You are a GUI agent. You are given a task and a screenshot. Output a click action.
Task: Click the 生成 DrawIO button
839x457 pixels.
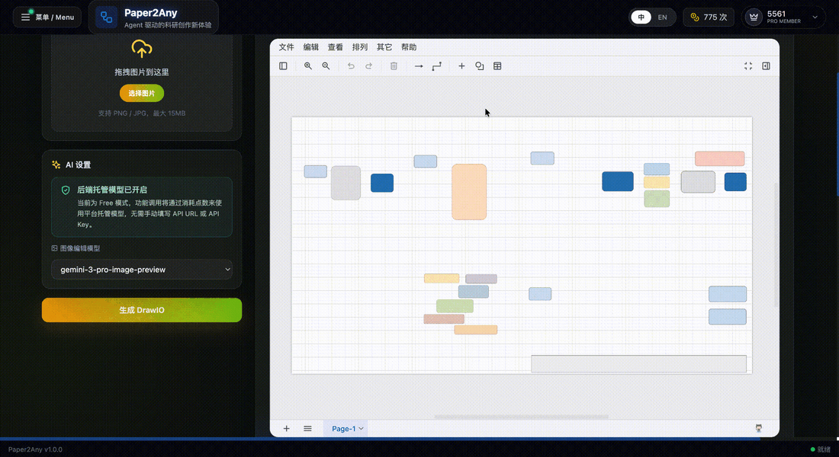[142, 310]
